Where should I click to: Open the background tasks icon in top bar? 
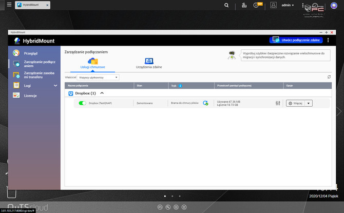[x=242, y=5]
